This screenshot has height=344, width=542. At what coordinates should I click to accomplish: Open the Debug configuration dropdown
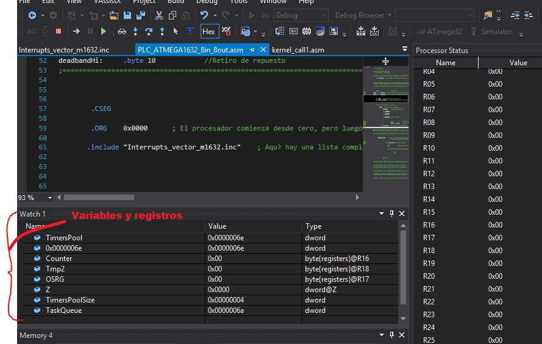(301, 15)
